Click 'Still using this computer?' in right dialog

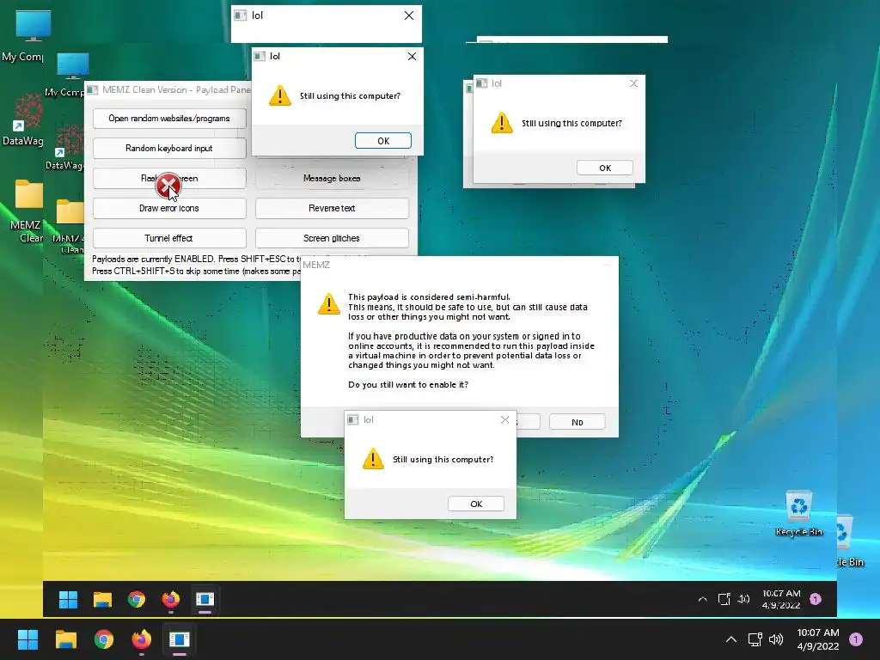[571, 123]
